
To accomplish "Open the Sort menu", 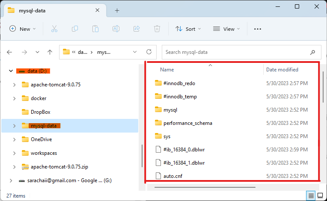I will [187, 29].
